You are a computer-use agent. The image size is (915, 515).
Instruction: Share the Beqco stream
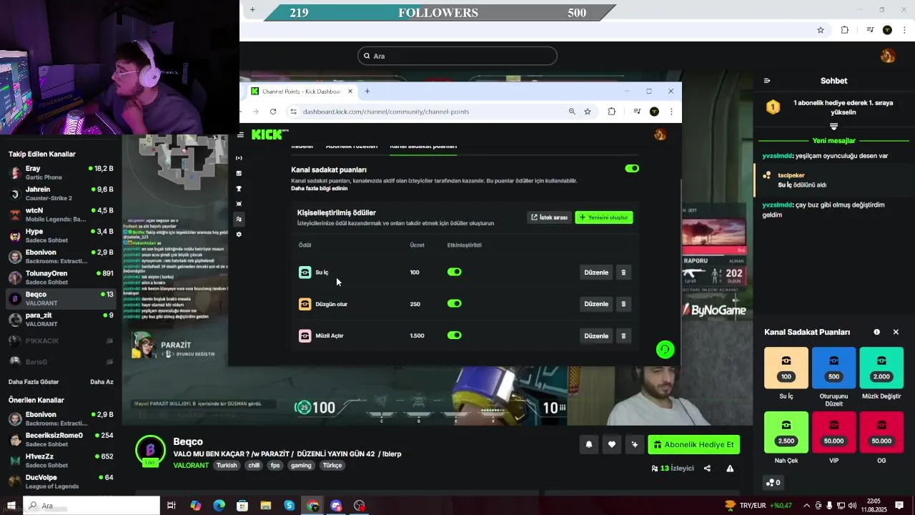pos(707,469)
